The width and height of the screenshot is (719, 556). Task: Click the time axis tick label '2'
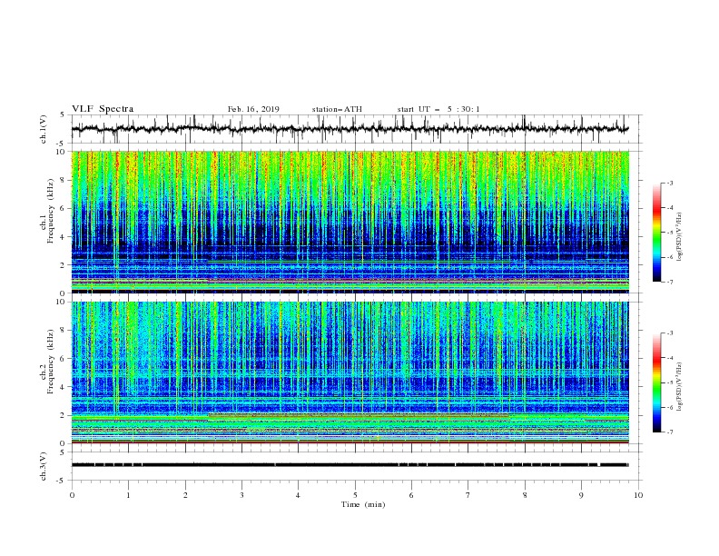tap(185, 495)
